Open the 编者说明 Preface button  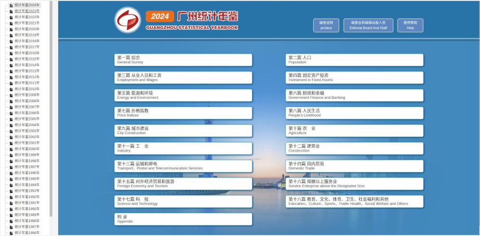click(326, 25)
